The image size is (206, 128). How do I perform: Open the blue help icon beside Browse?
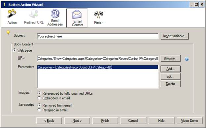click(187, 59)
